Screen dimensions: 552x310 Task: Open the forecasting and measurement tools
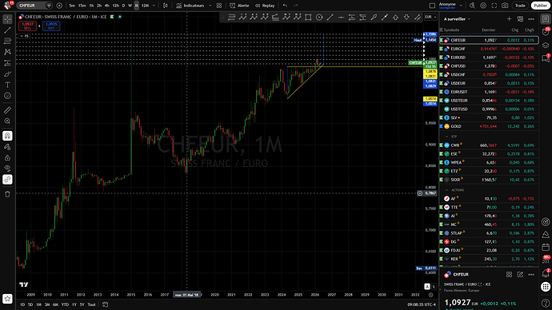(7, 63)
